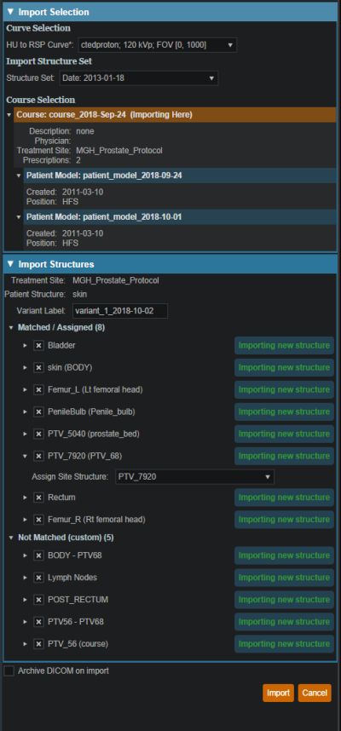
Task: Open the Assign Site Structure PTV_7920 dropdown
Action: click(194, 477)
